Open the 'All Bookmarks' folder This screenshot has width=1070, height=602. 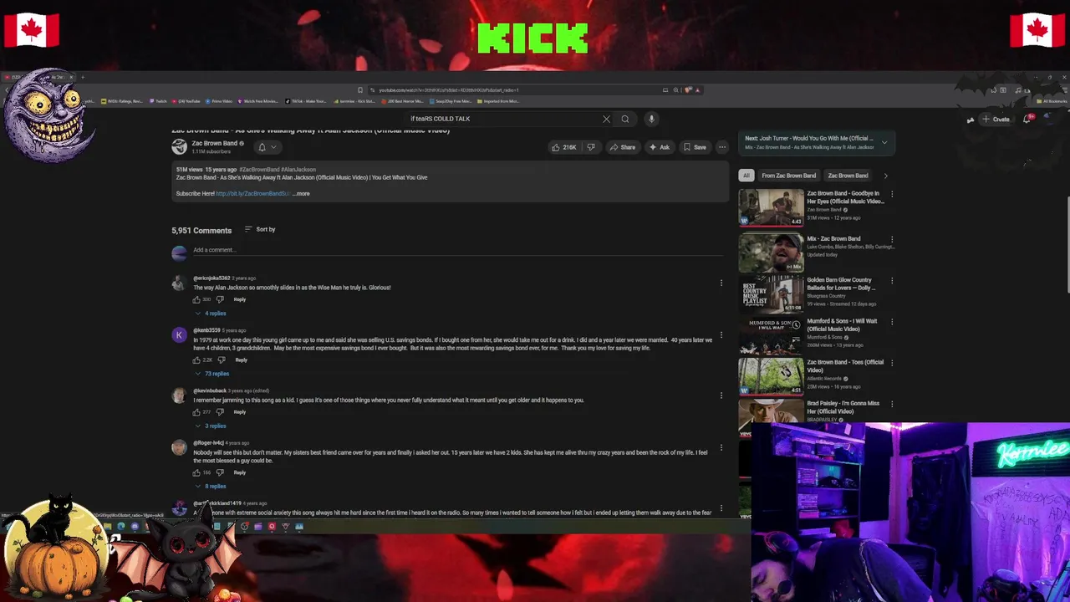(x=1051, y=101)
